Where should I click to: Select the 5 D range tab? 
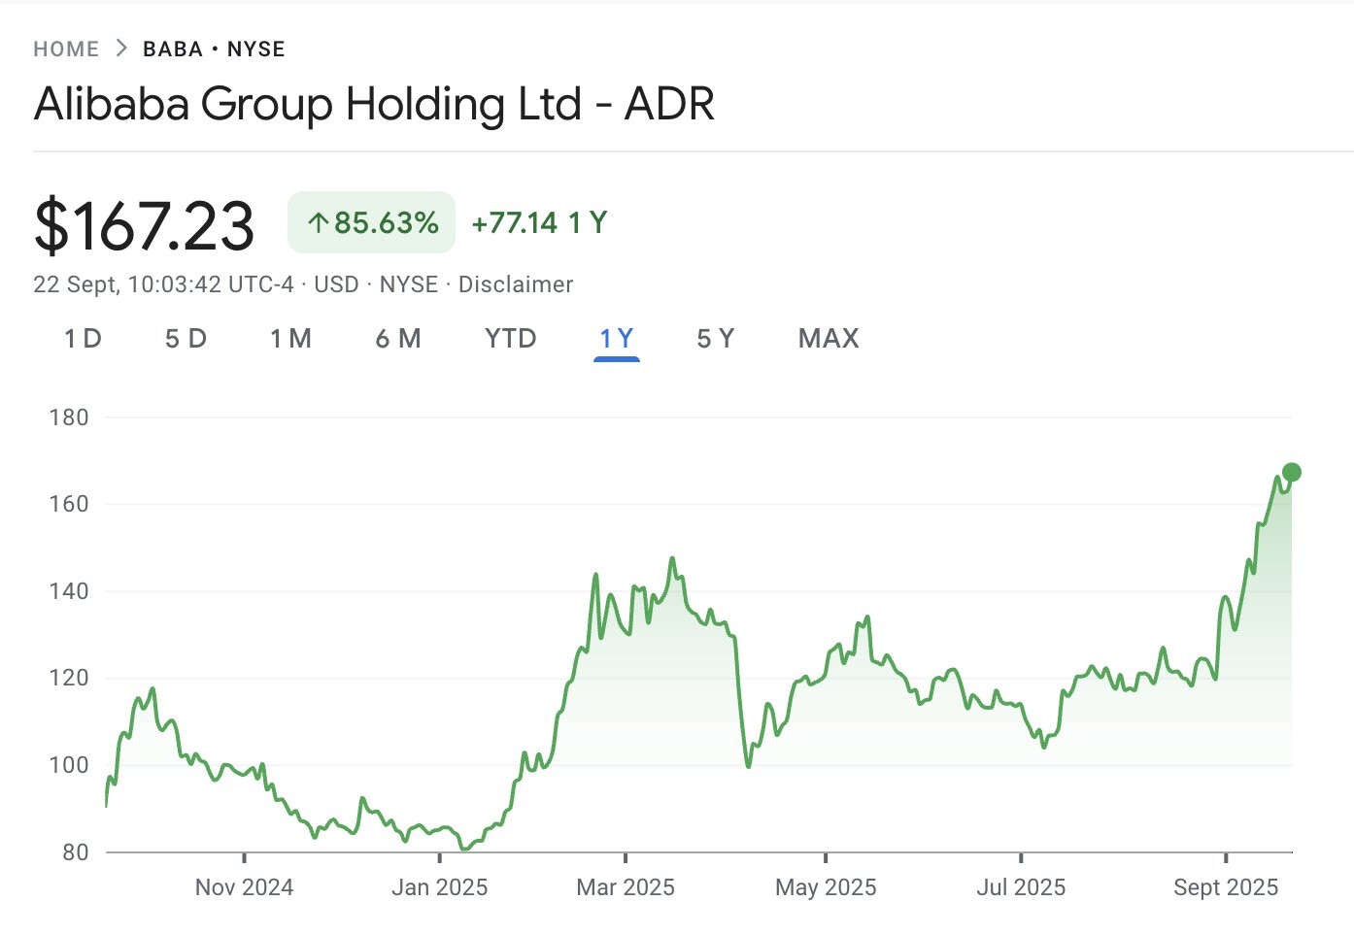(186, 339)
